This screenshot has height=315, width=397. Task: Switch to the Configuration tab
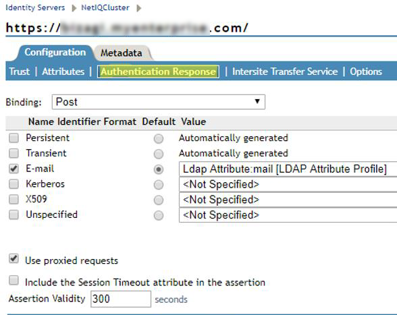(x=55, y=53)
